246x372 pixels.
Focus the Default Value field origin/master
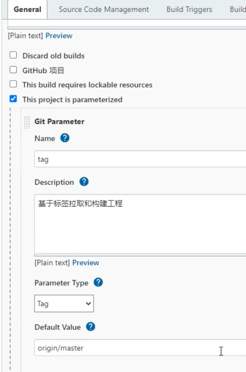point(140,347)
